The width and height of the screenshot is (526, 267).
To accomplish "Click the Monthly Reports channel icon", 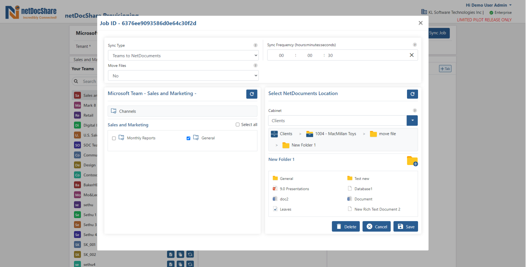I will coord(121,138).
